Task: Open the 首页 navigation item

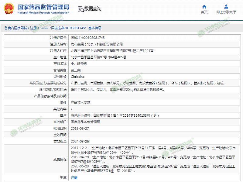Action: tap(204, 12)
